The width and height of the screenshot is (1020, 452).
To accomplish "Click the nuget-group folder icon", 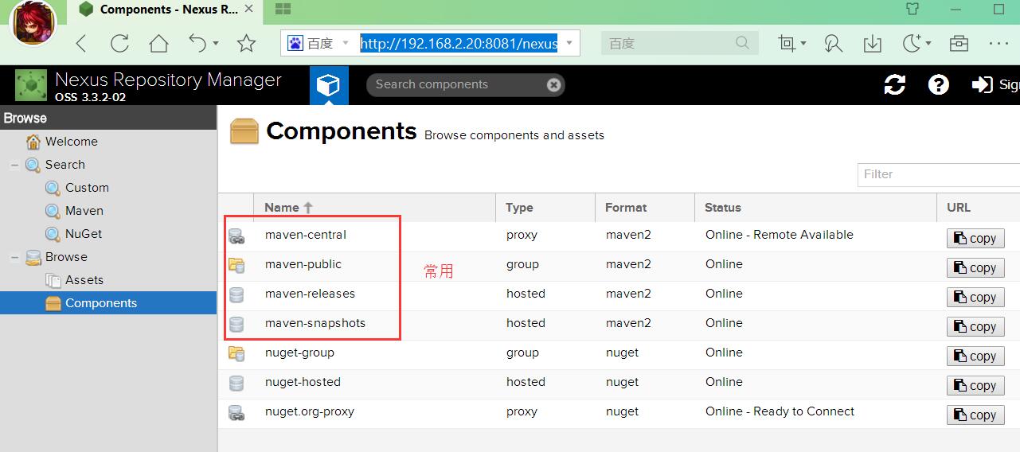I will pos(236,353).
